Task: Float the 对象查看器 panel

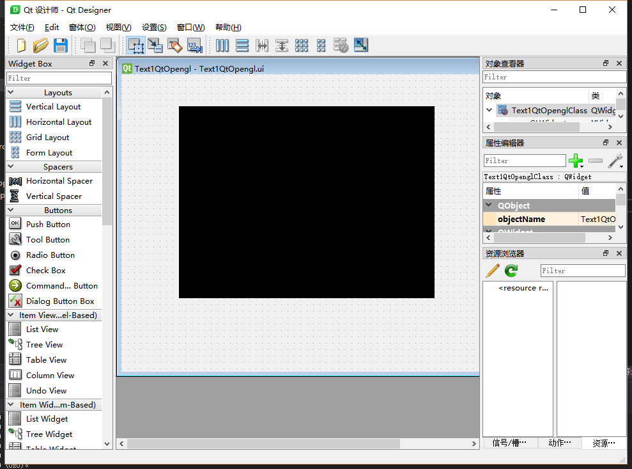Action: pyautogui.click(x=606, y=63)
